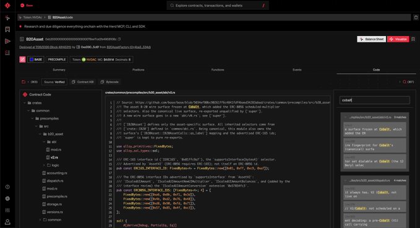Image resolution: width=420 pixels, height=228 pixels.
Task: Open the B20AssetFactory link
Action: (x=129, y=47)
